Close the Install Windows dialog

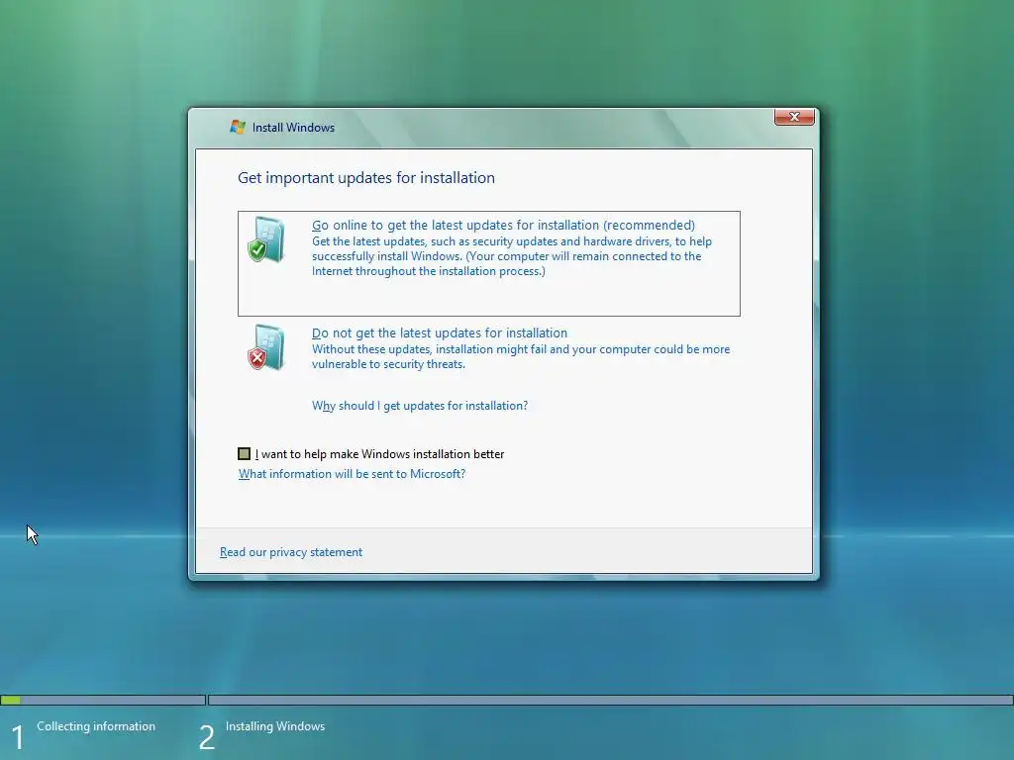794,117
